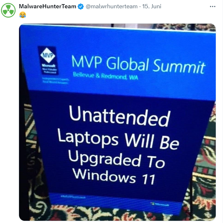Viewport: 224px width, 223px height.
Task: Click the 'Upgraded To' line on the sign
Action: [116, 159]
